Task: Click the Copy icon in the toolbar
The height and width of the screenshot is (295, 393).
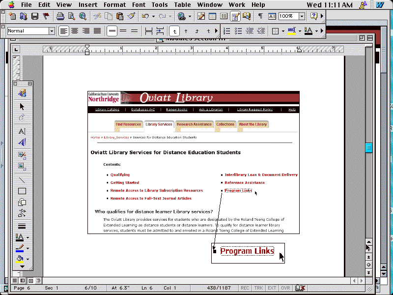Action: (x=109, y=16)
